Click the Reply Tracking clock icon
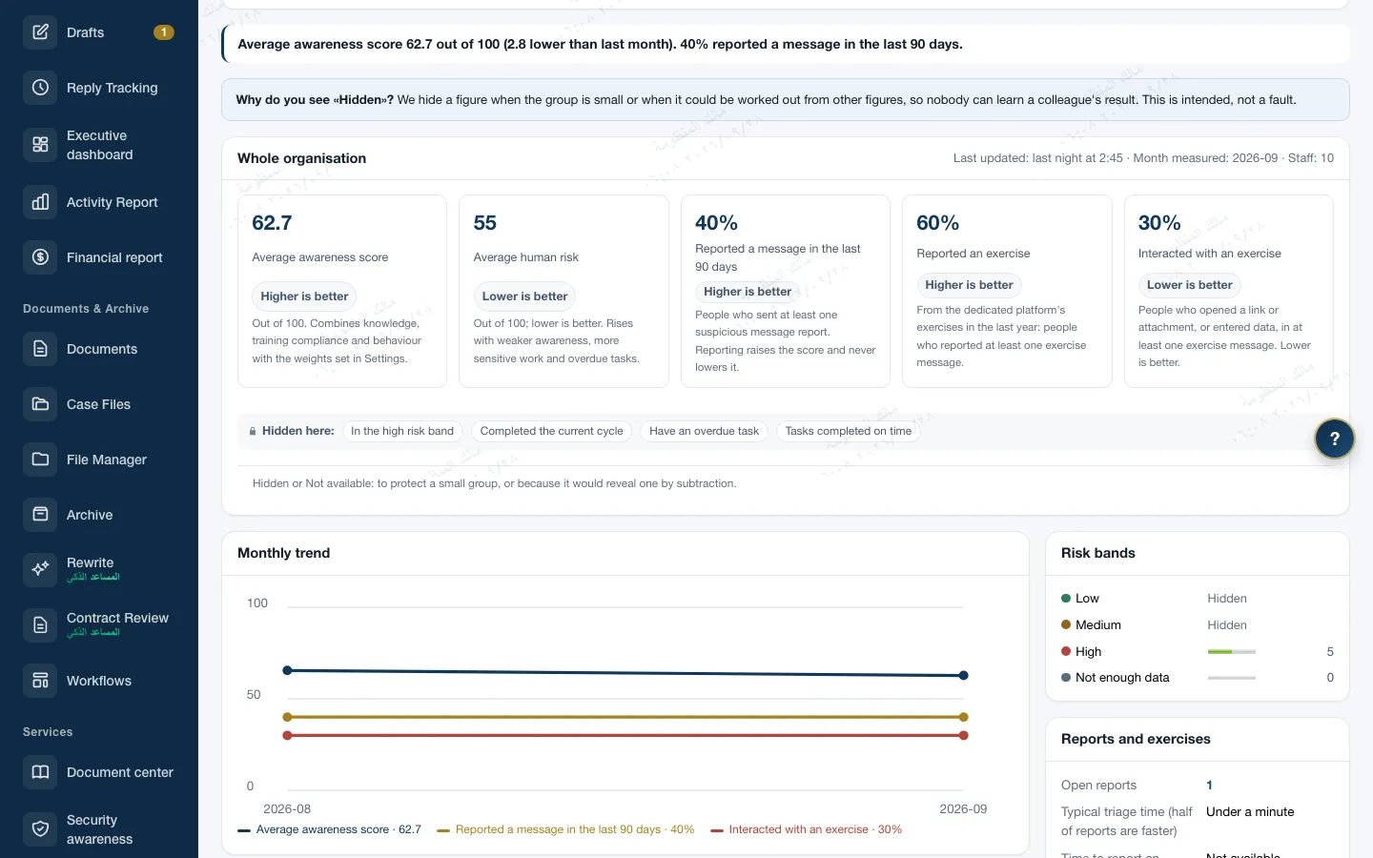The image size is (1373, 858). [x=40, y=88]
